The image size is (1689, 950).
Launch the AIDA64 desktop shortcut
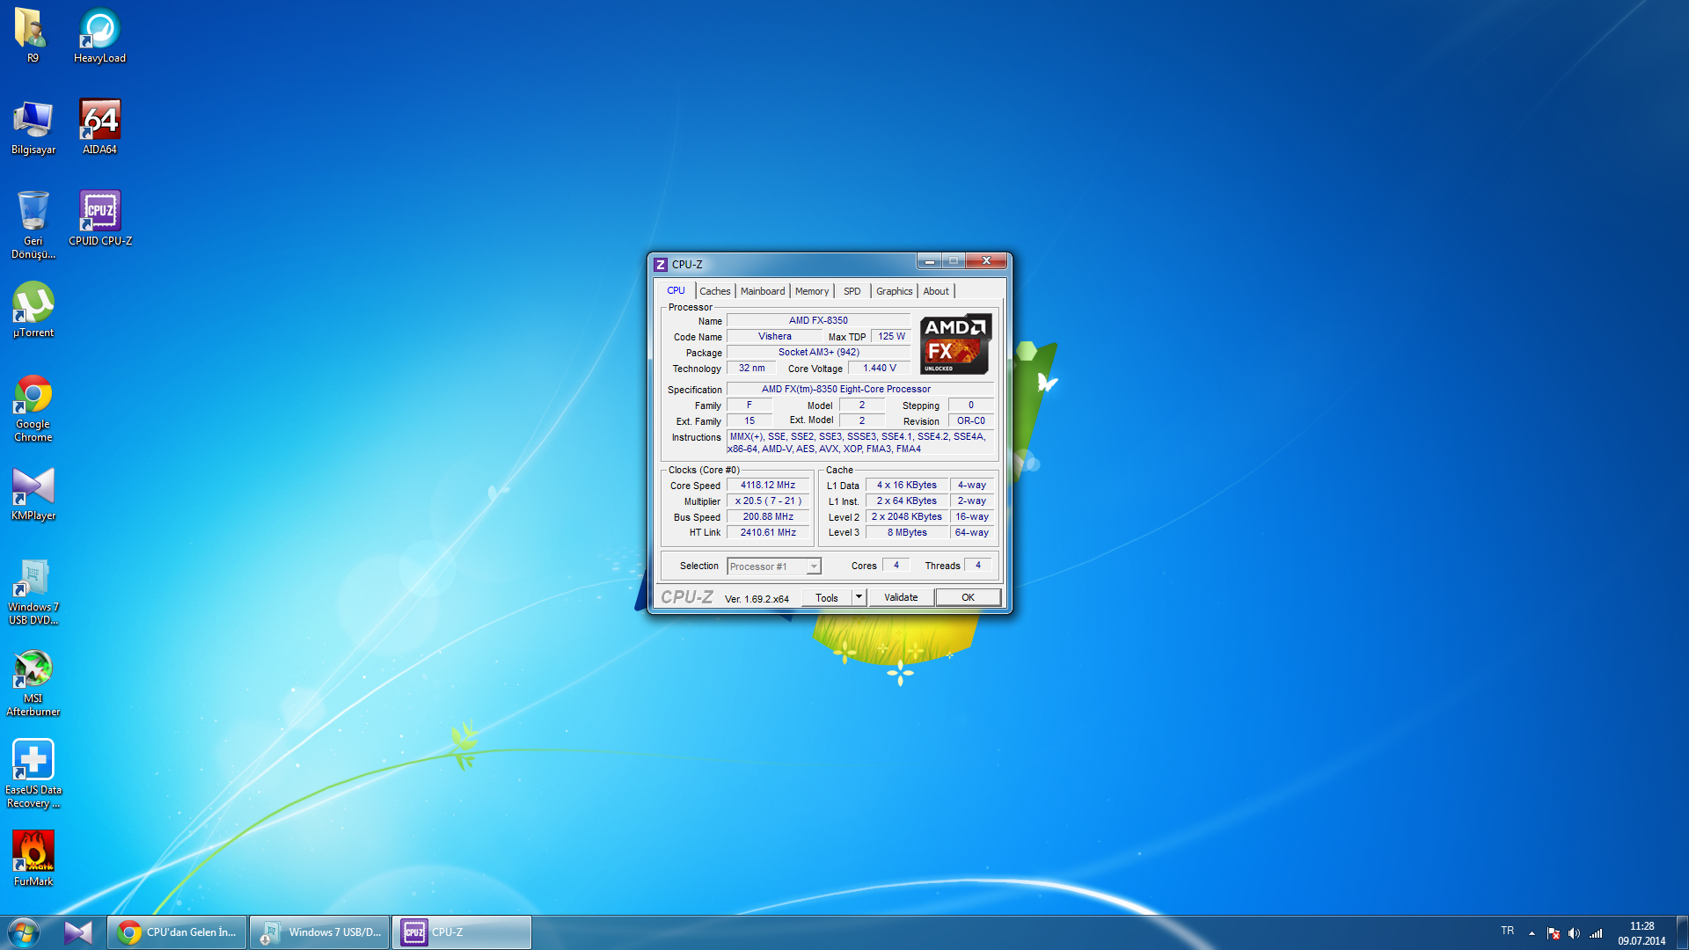point(99,127)
